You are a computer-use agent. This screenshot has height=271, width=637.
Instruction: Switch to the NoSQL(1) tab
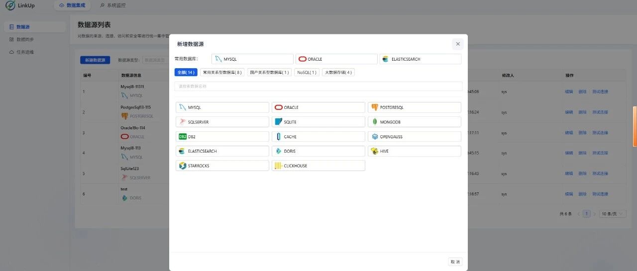307,73
